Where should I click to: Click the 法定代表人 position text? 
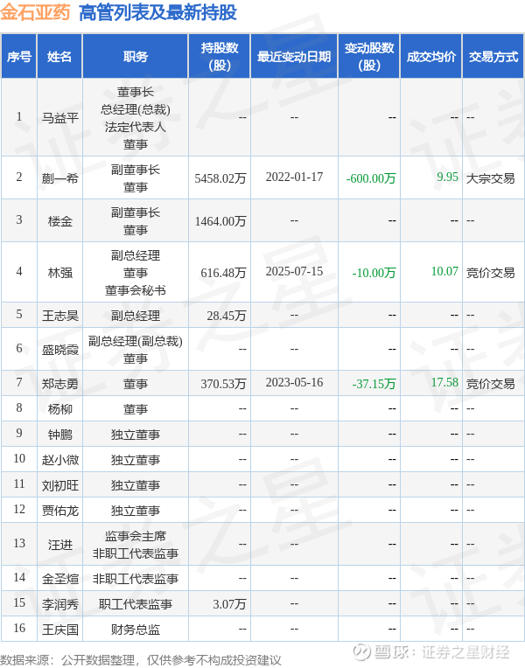point(136,127)
